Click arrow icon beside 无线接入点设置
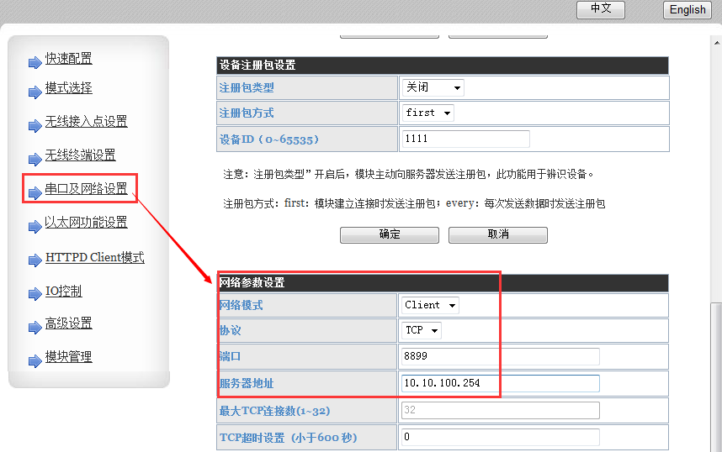 pos(35,126)
